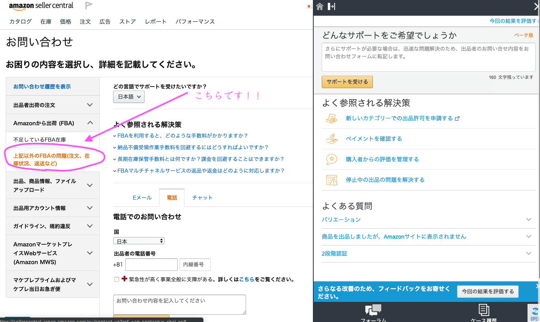Click the support request text area
The height and width of the screenshot is (322, 540).
pos(428,57)
